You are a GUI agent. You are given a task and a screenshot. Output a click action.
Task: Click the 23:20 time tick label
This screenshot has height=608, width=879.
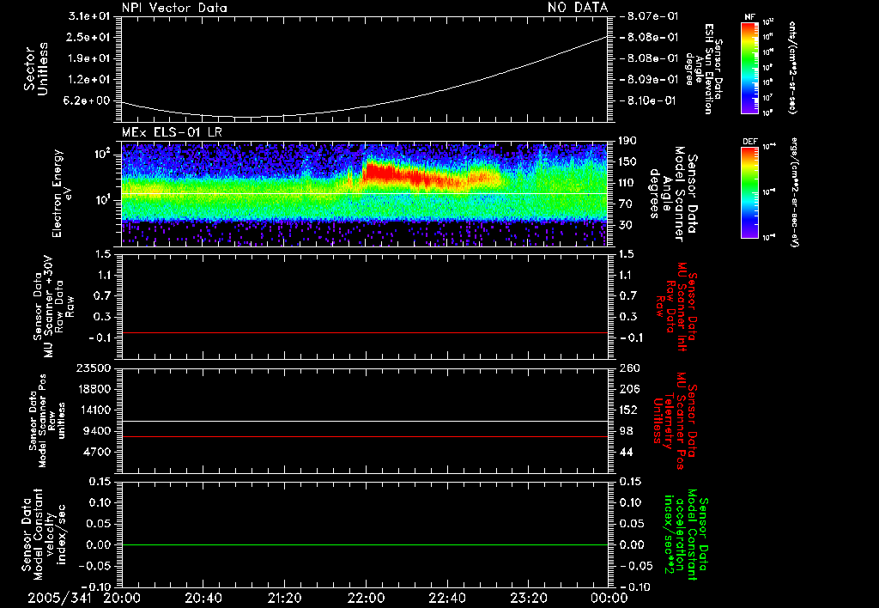(x=528, y=598)
